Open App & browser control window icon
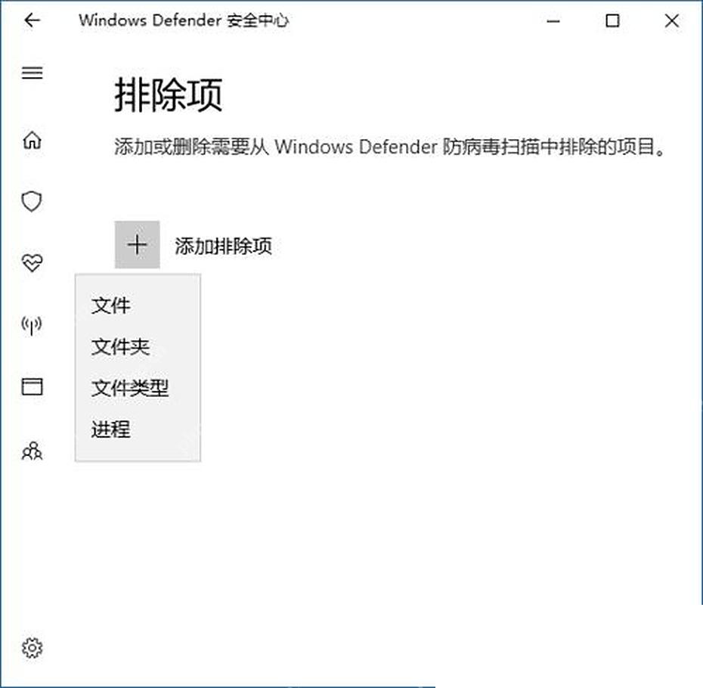 click(33, 386)
